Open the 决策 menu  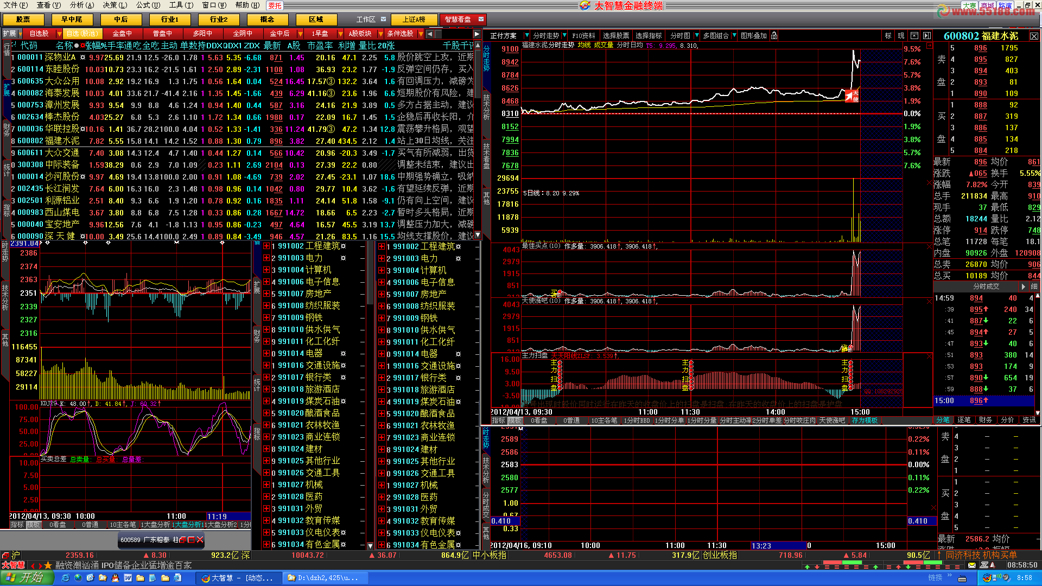115,5
